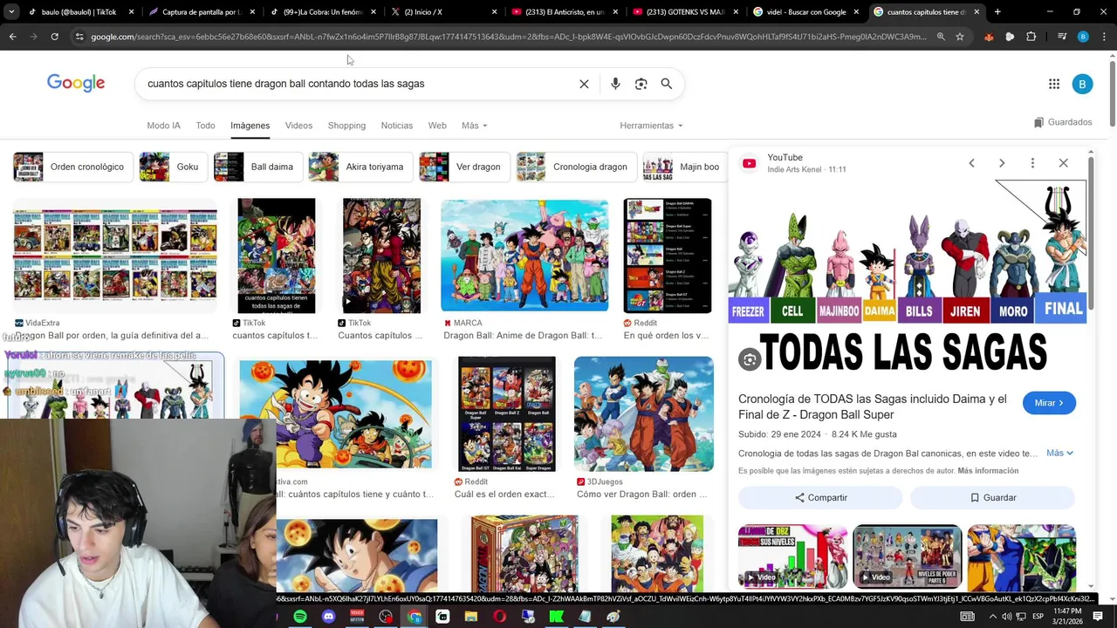The image size is (1117, 628).
Task: Open Discord from the taskbar
Action: click(328, 617)
